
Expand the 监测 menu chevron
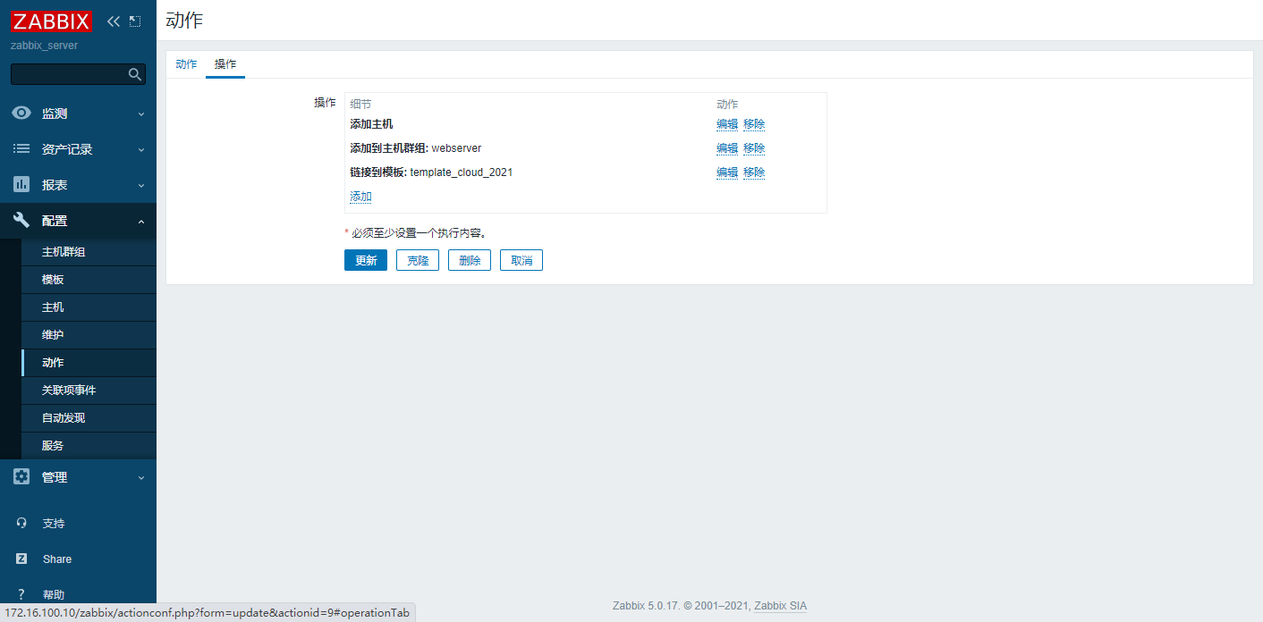pos(140,114)
